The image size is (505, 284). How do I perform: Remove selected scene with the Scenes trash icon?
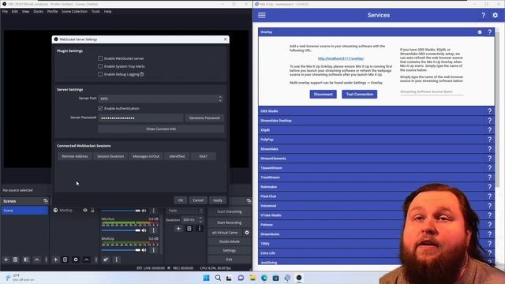(x=15, y=260)
